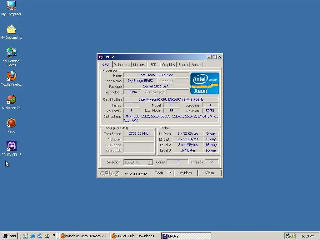Click the Outlook Express quick launch icon
Screen dimensions: 320x240
click(40, 236)
